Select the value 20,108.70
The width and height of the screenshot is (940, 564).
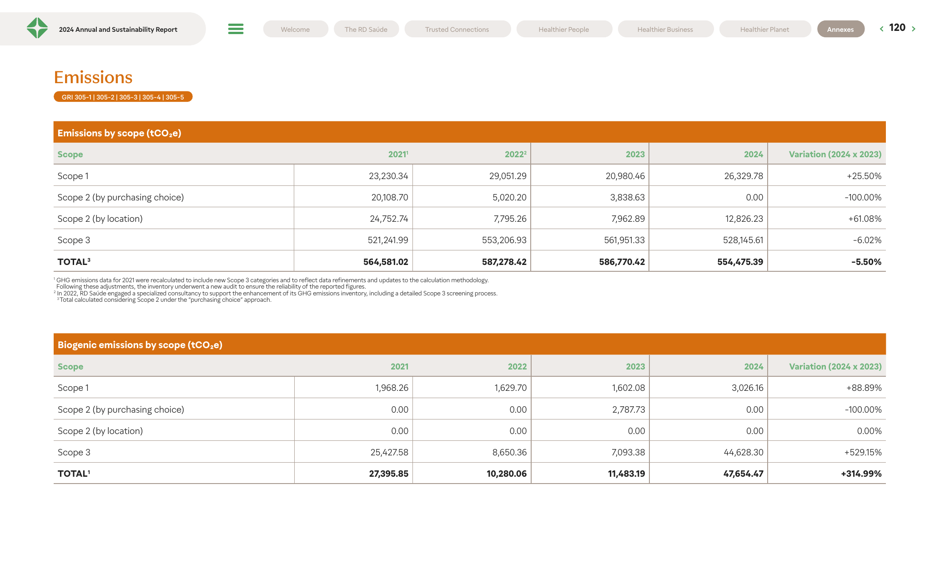[x=390, y=197]
